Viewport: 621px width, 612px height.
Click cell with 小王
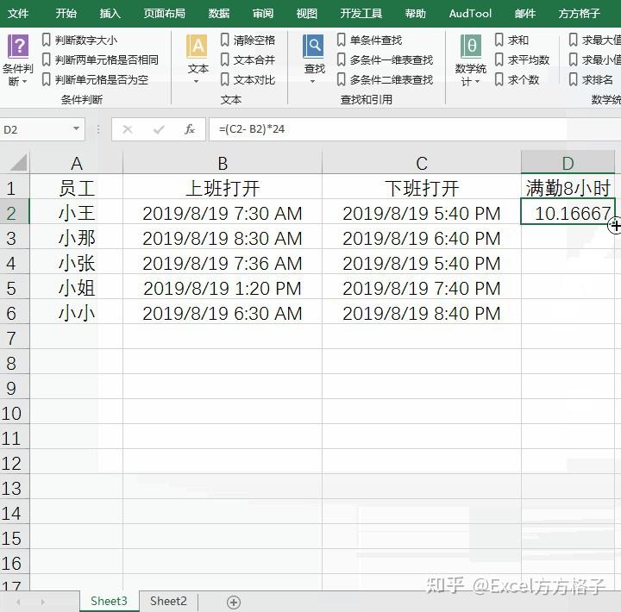point(77,213)
